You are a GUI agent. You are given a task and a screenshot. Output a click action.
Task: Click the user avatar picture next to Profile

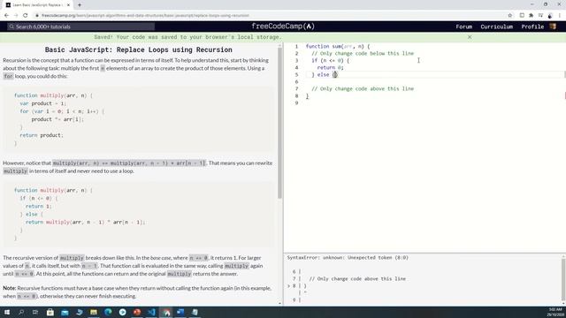(553, 26)
